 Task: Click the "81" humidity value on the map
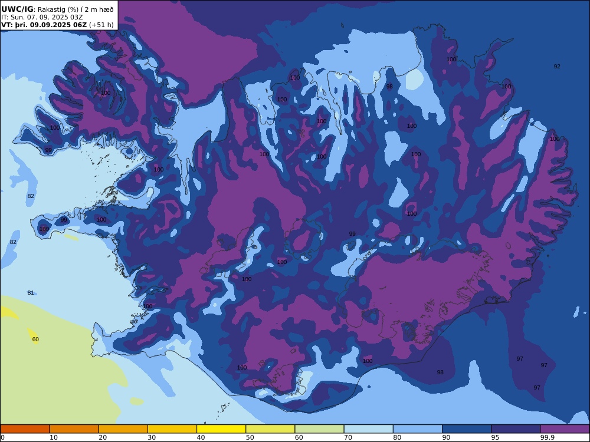[x=31, y=293]
